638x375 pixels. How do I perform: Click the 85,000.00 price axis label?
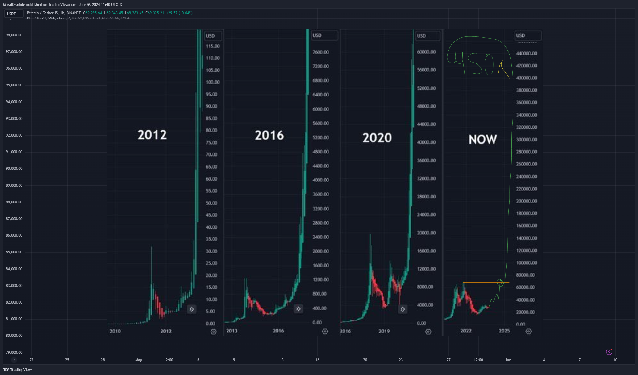(14, 252)
